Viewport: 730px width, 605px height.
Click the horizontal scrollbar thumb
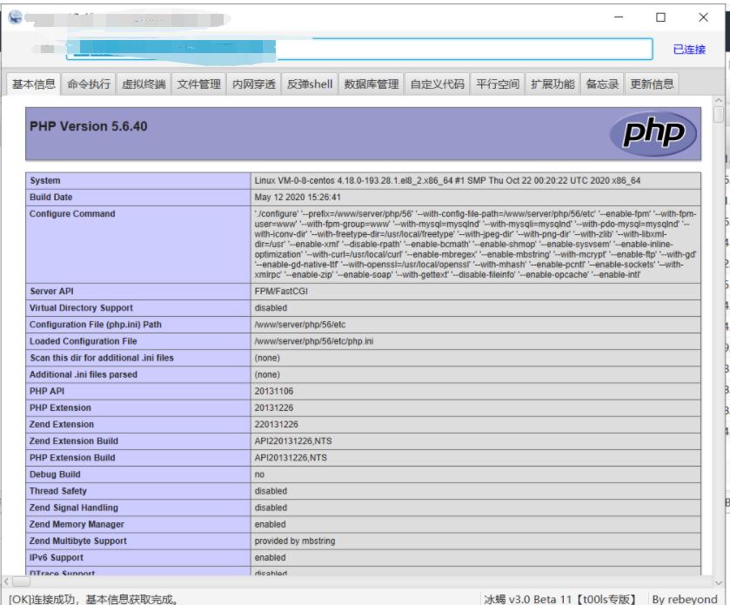click(x=21, y=581)
